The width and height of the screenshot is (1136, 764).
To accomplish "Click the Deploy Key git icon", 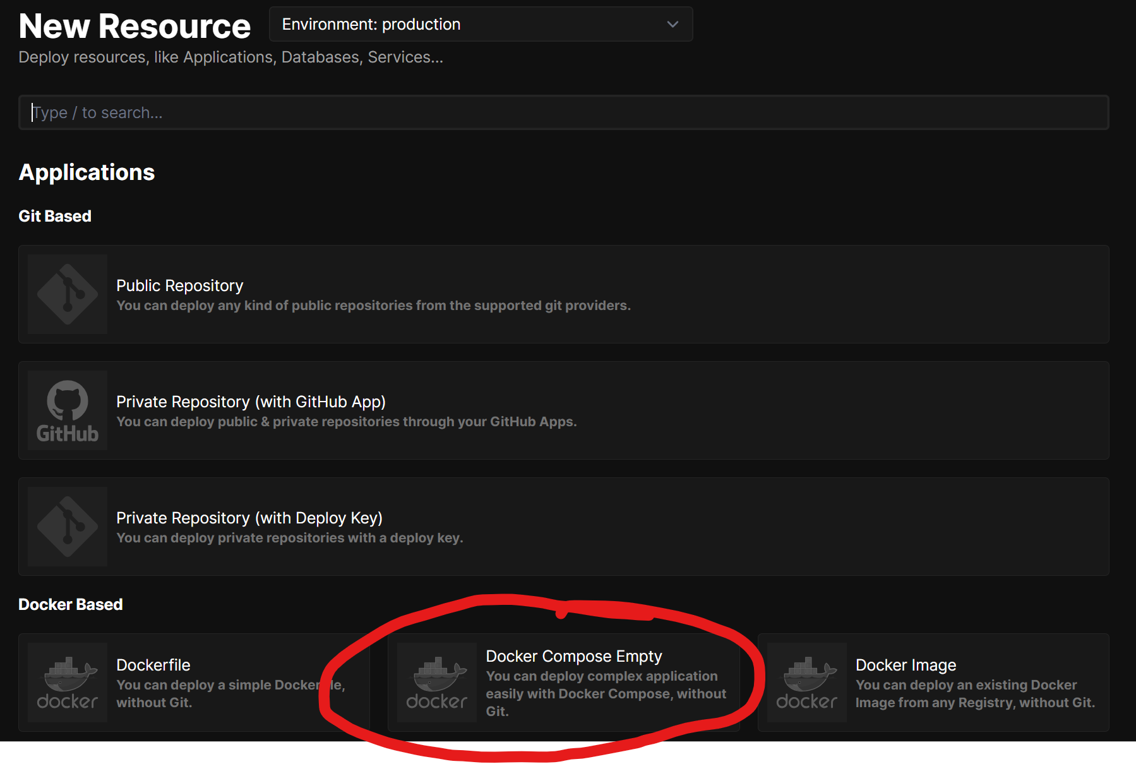I will [68, 527].
